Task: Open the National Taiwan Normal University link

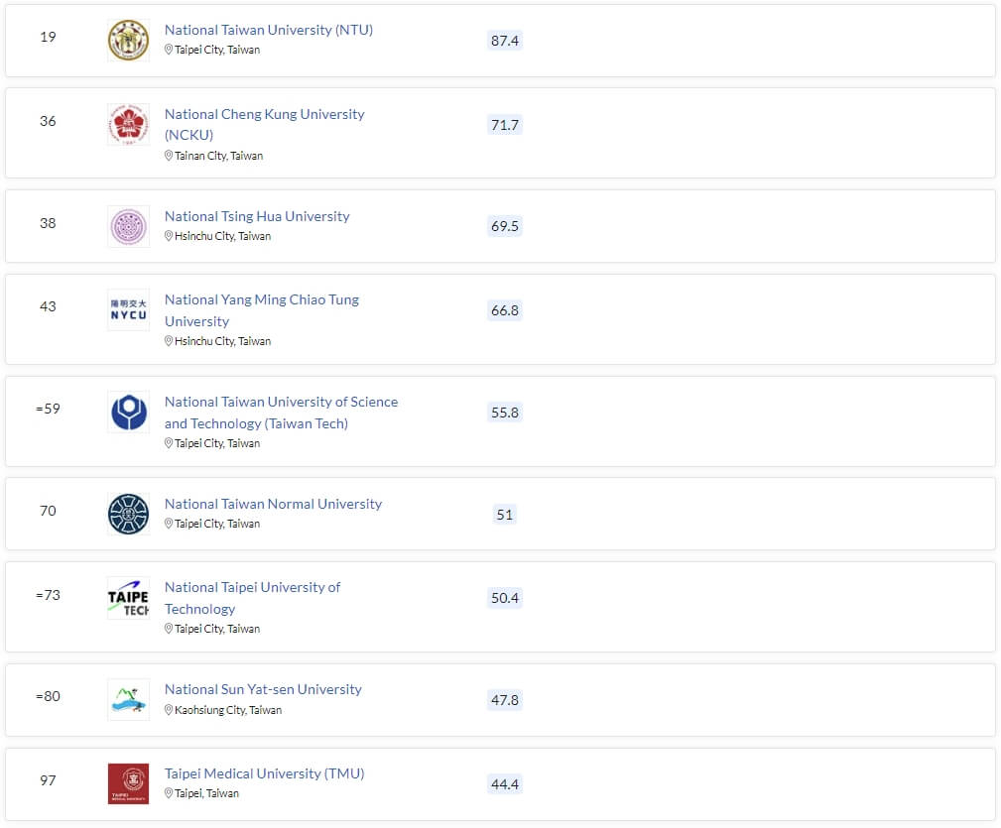Action: point(273,504)
